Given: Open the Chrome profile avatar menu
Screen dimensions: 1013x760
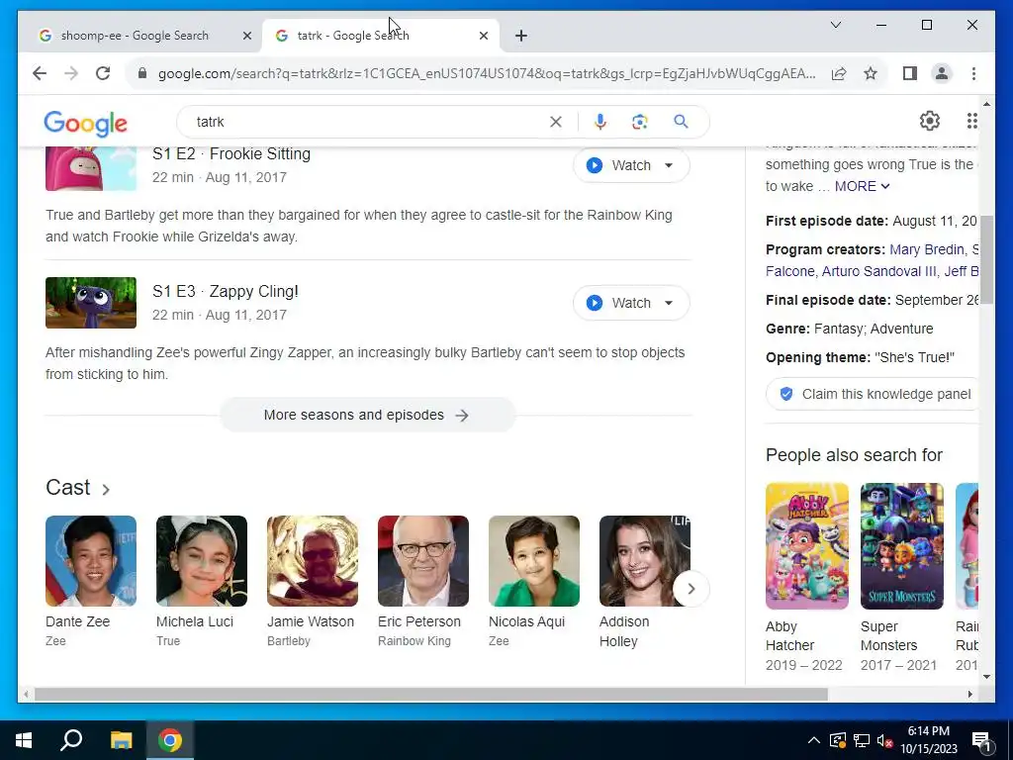Looking at the screenshot, I should [942, 73].
